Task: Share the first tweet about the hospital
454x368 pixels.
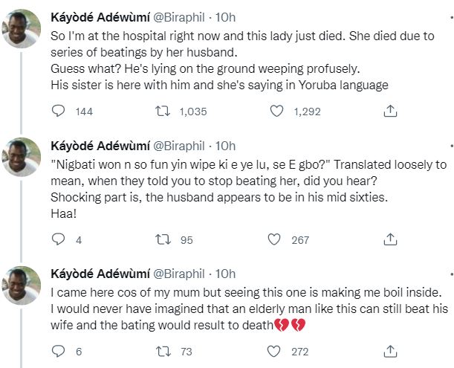Action: pos(389,111)
